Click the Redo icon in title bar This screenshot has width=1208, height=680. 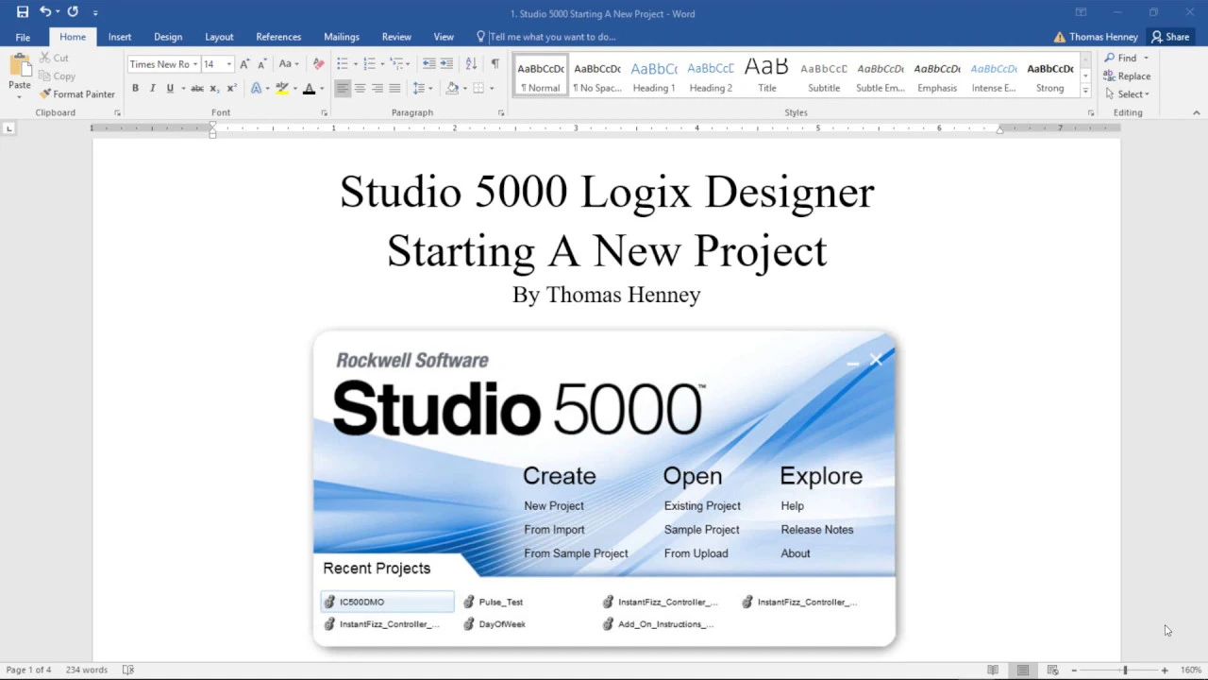(73, 12)
